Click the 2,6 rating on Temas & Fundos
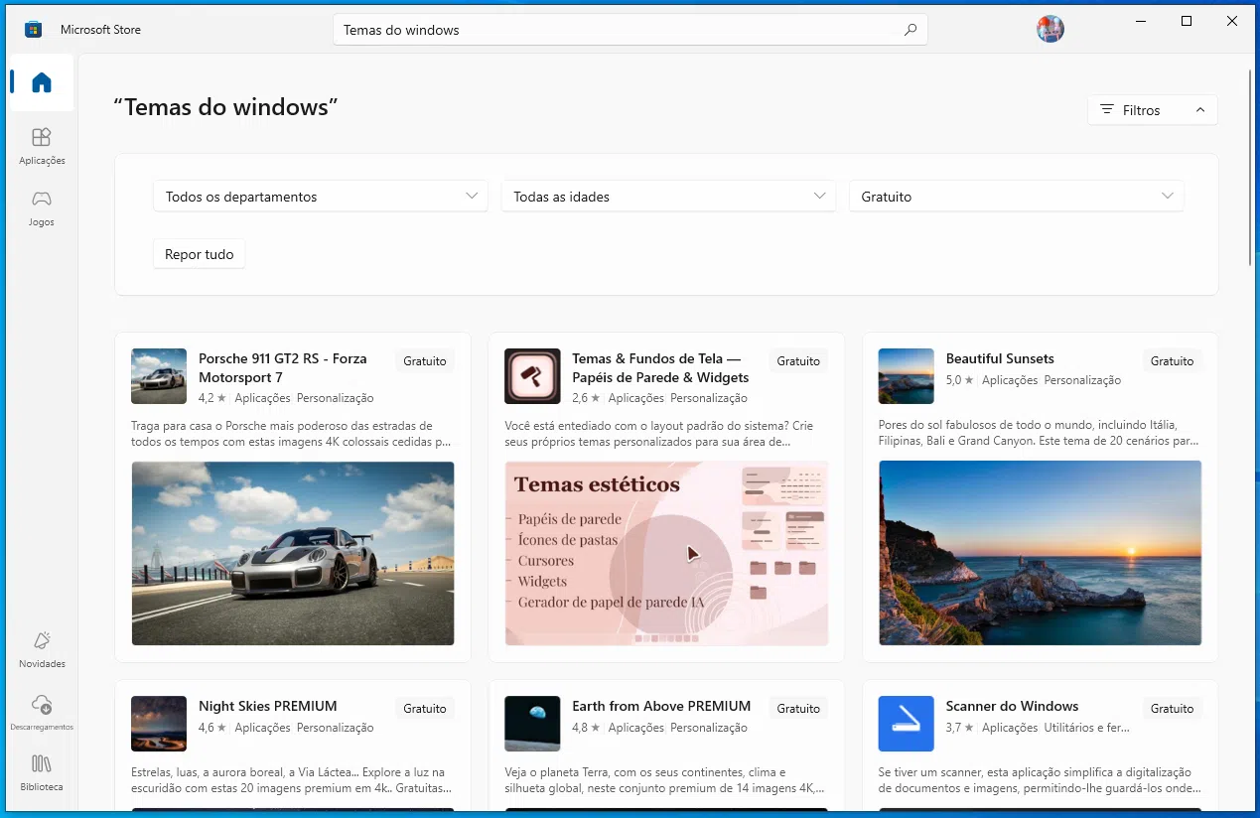 coord(586,398)
